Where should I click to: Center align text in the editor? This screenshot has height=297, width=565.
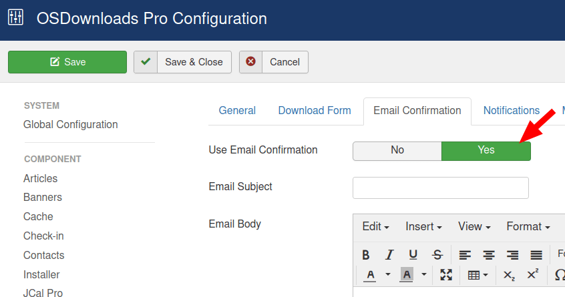(489, 255)
